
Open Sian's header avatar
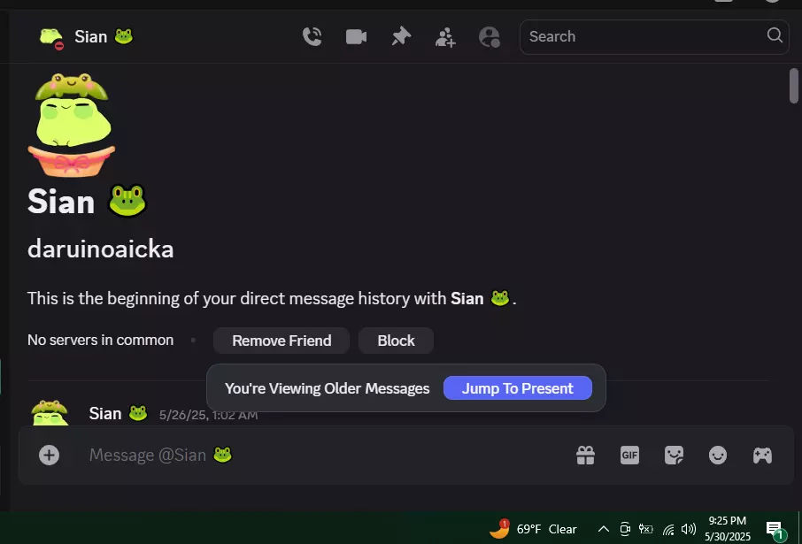[x=51, y=38]
